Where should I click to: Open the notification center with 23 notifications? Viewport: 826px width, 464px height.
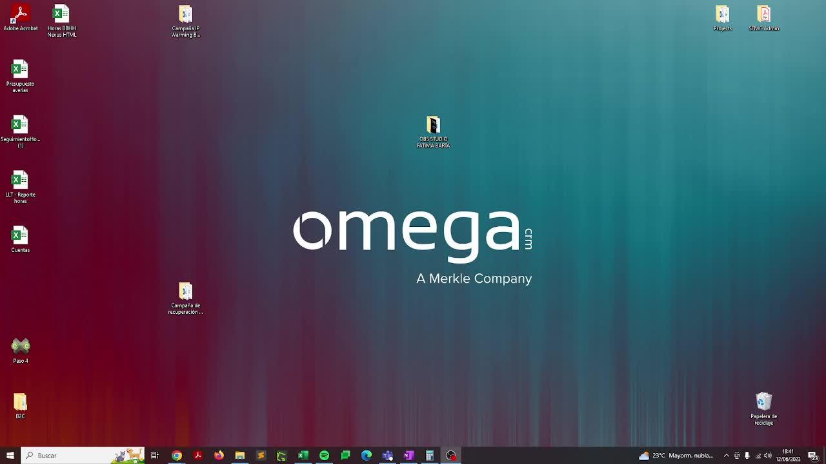pyautogui.click(x=813, y=456)
